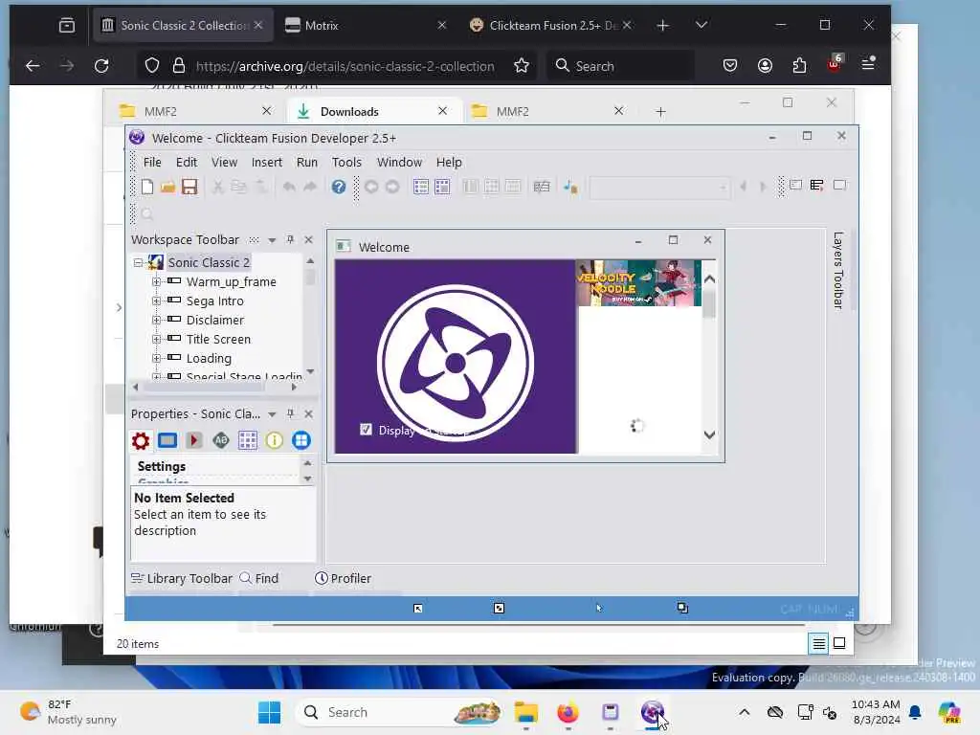The image size is (980, 735).
Task: Open the View menu
Action: (224, 162)
